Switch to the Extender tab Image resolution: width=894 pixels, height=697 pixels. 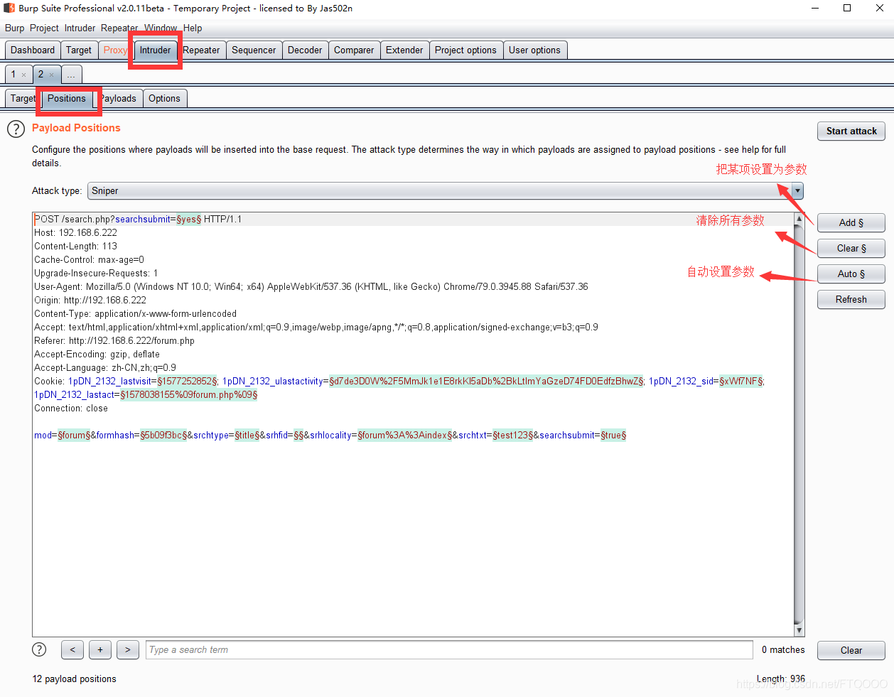(404, 50)
